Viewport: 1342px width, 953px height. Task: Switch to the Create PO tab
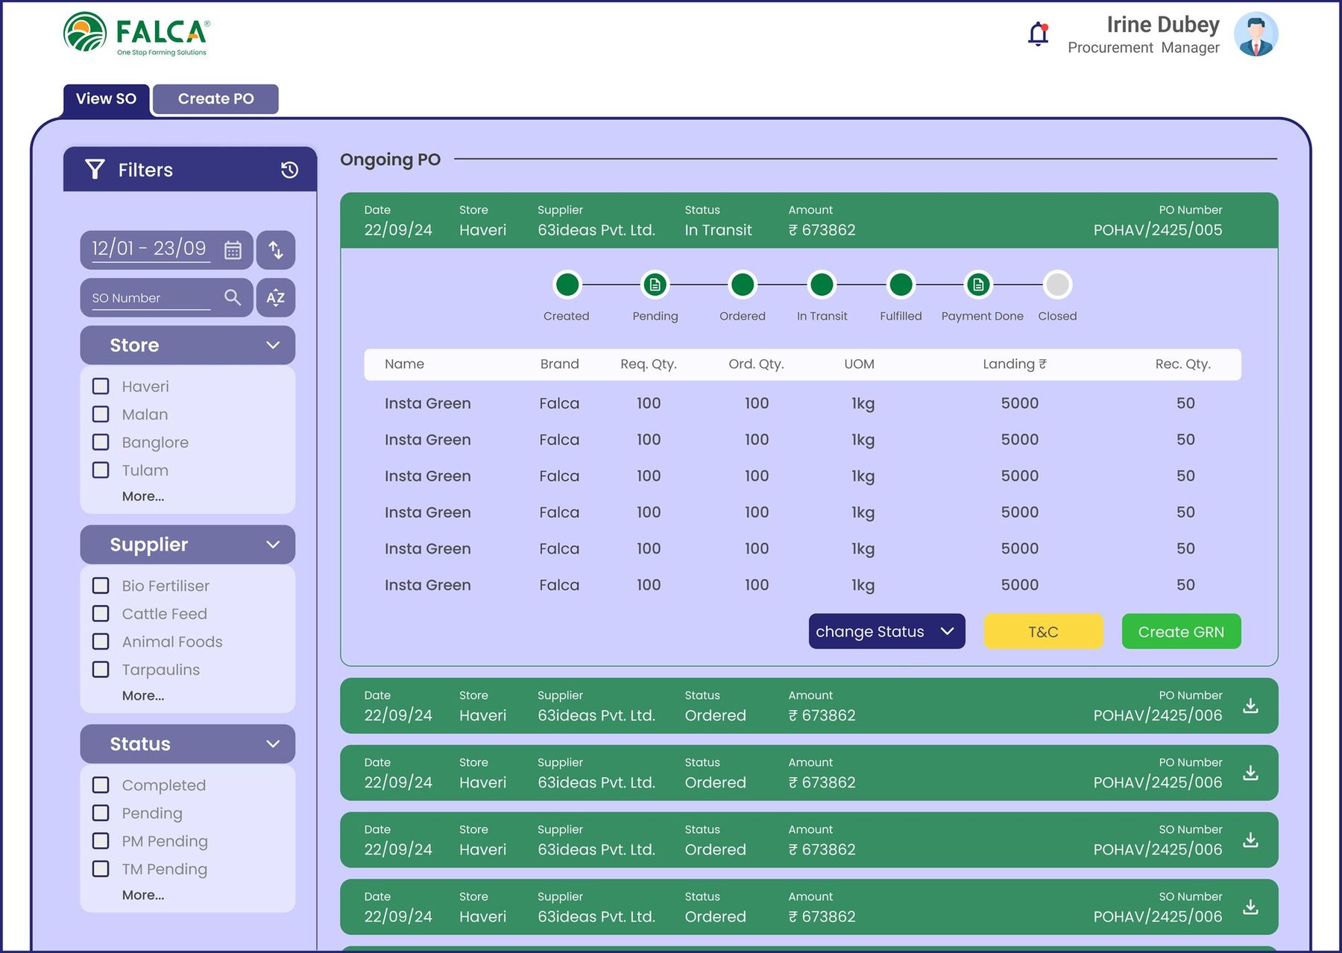215,99
